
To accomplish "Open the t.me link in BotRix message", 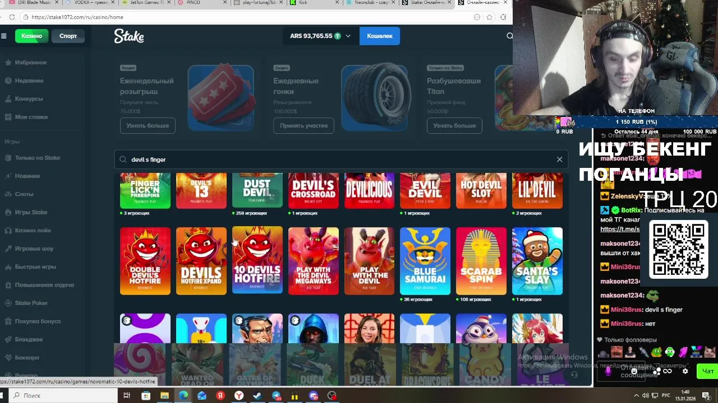I will 620,229.
